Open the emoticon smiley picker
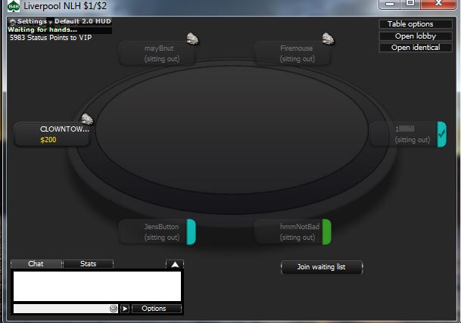This screenshot has width=461, height=323. (114, 309)
